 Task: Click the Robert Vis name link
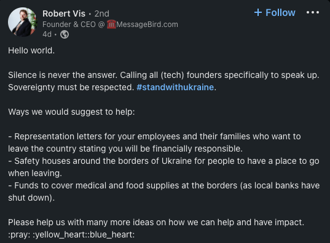point(64,13)
